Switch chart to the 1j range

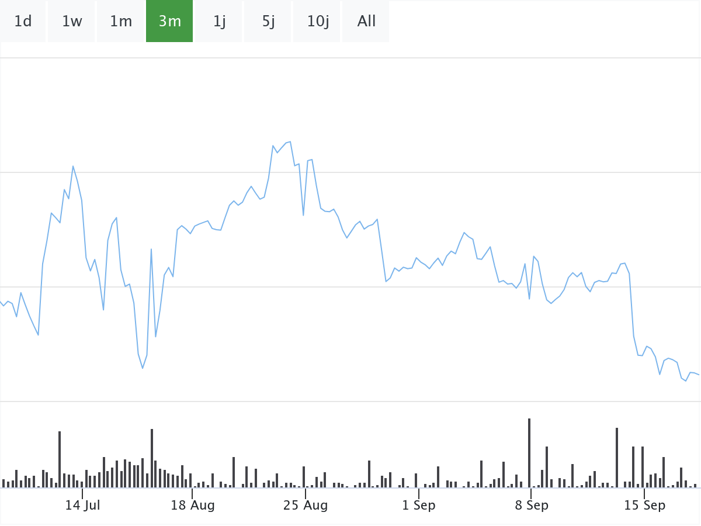pos(219,22)
